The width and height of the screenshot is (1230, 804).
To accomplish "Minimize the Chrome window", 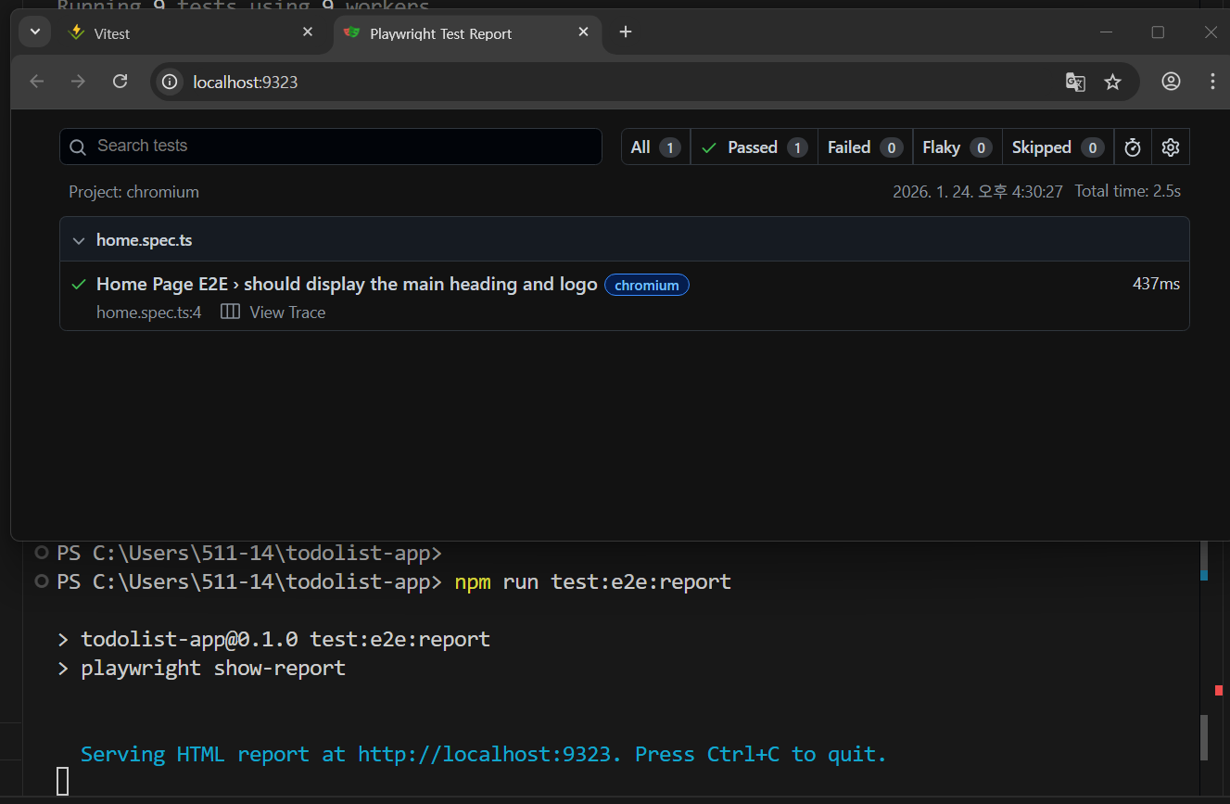I will [1106, 32].
